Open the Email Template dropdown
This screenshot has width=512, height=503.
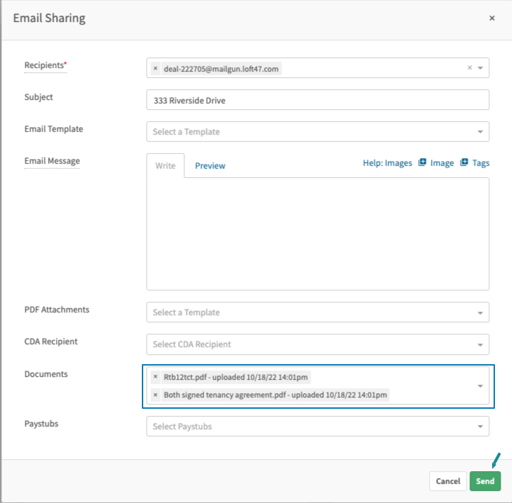coord(318,132)
